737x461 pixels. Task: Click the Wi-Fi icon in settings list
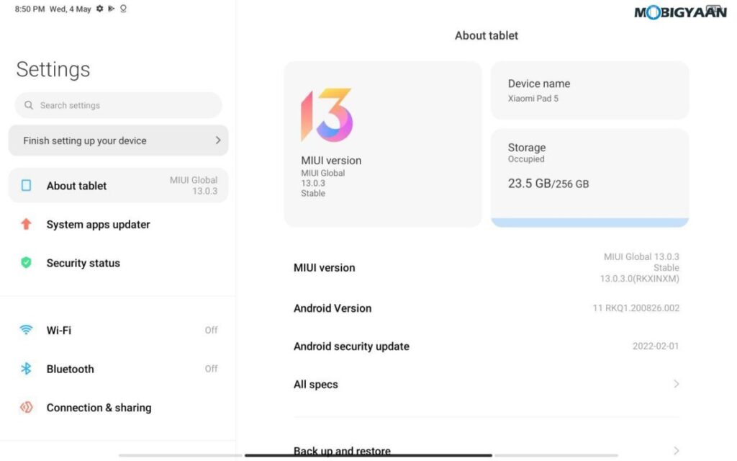pos(27,331)
